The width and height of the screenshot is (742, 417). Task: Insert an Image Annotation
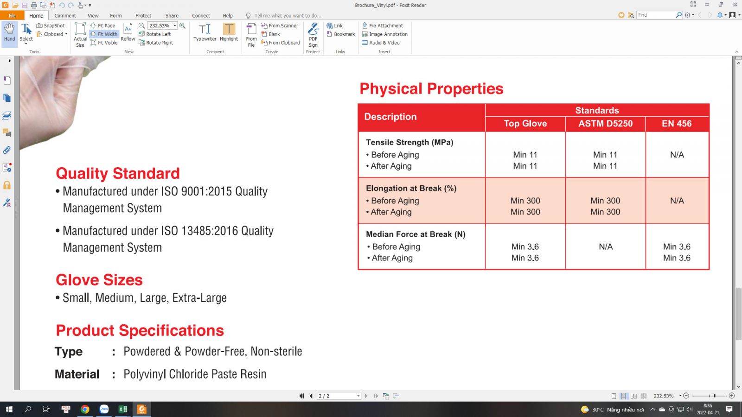coord(385,34)
